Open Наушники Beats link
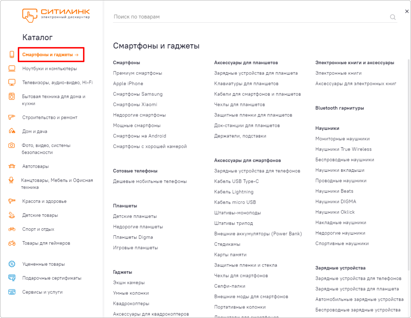Viewport: 411px width, 318px height. tap(334, 191)
